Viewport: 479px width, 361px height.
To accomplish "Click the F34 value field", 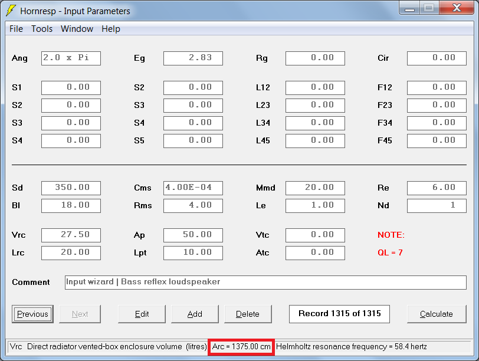I will 437,123.
